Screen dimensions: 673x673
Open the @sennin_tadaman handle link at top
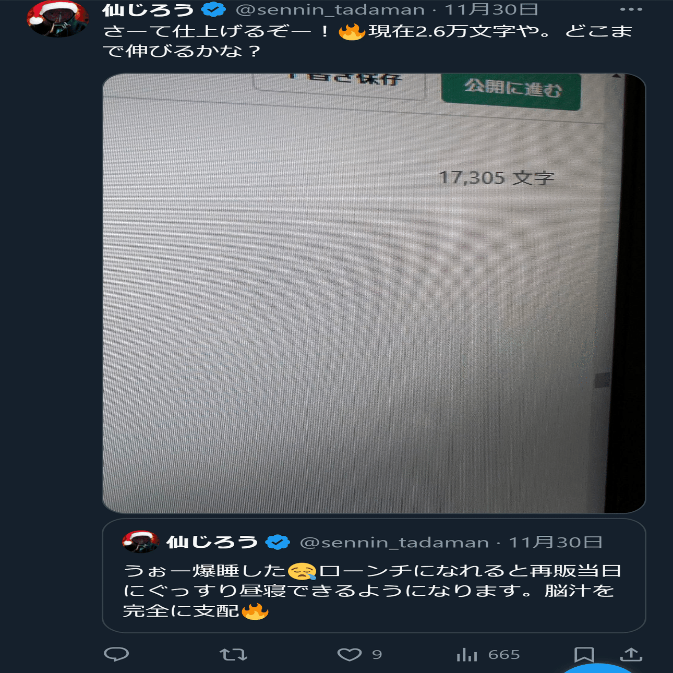(x=330, y=9)
